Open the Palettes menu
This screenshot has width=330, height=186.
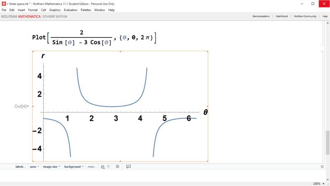click(x=86, y=10)
